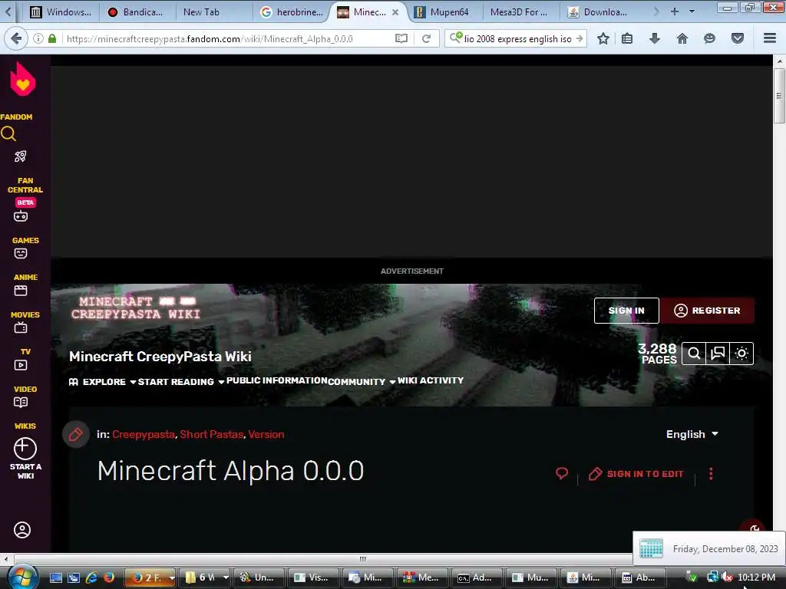Go to browser home page icon
Screen dimensions: 786x589
pos(682,38)
